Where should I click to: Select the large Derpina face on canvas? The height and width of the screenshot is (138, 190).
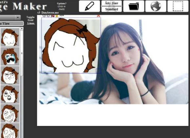[x=71, y=45]
